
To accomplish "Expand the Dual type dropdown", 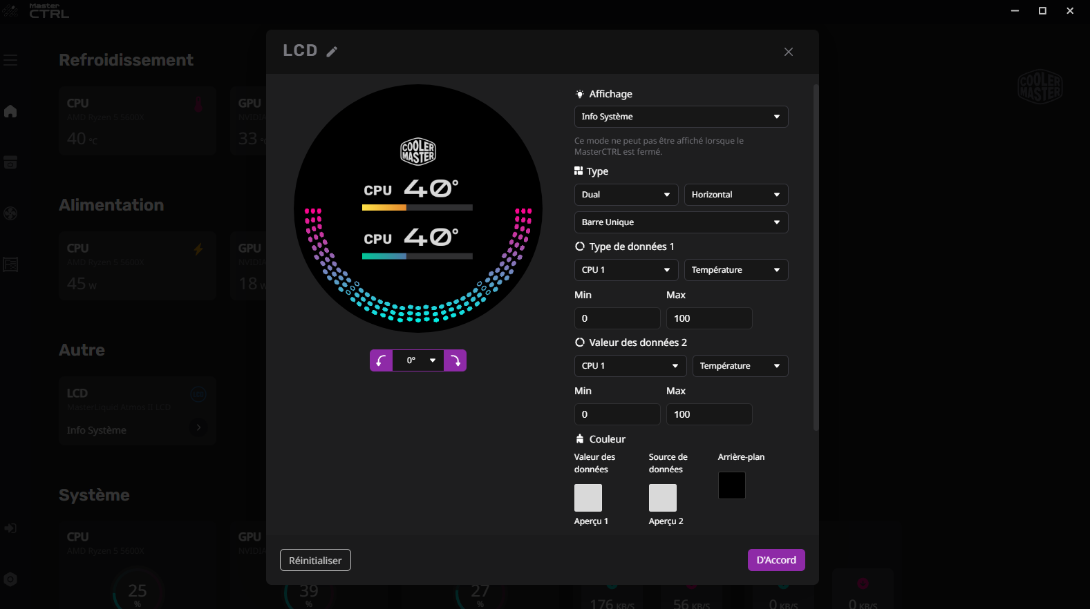I will click(626, 195).
